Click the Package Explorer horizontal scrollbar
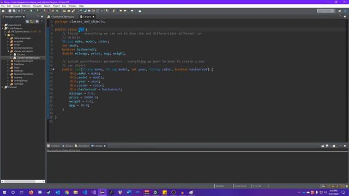This screenshot has height=196, width=349. pyautogui.click(x=23, y=181)
